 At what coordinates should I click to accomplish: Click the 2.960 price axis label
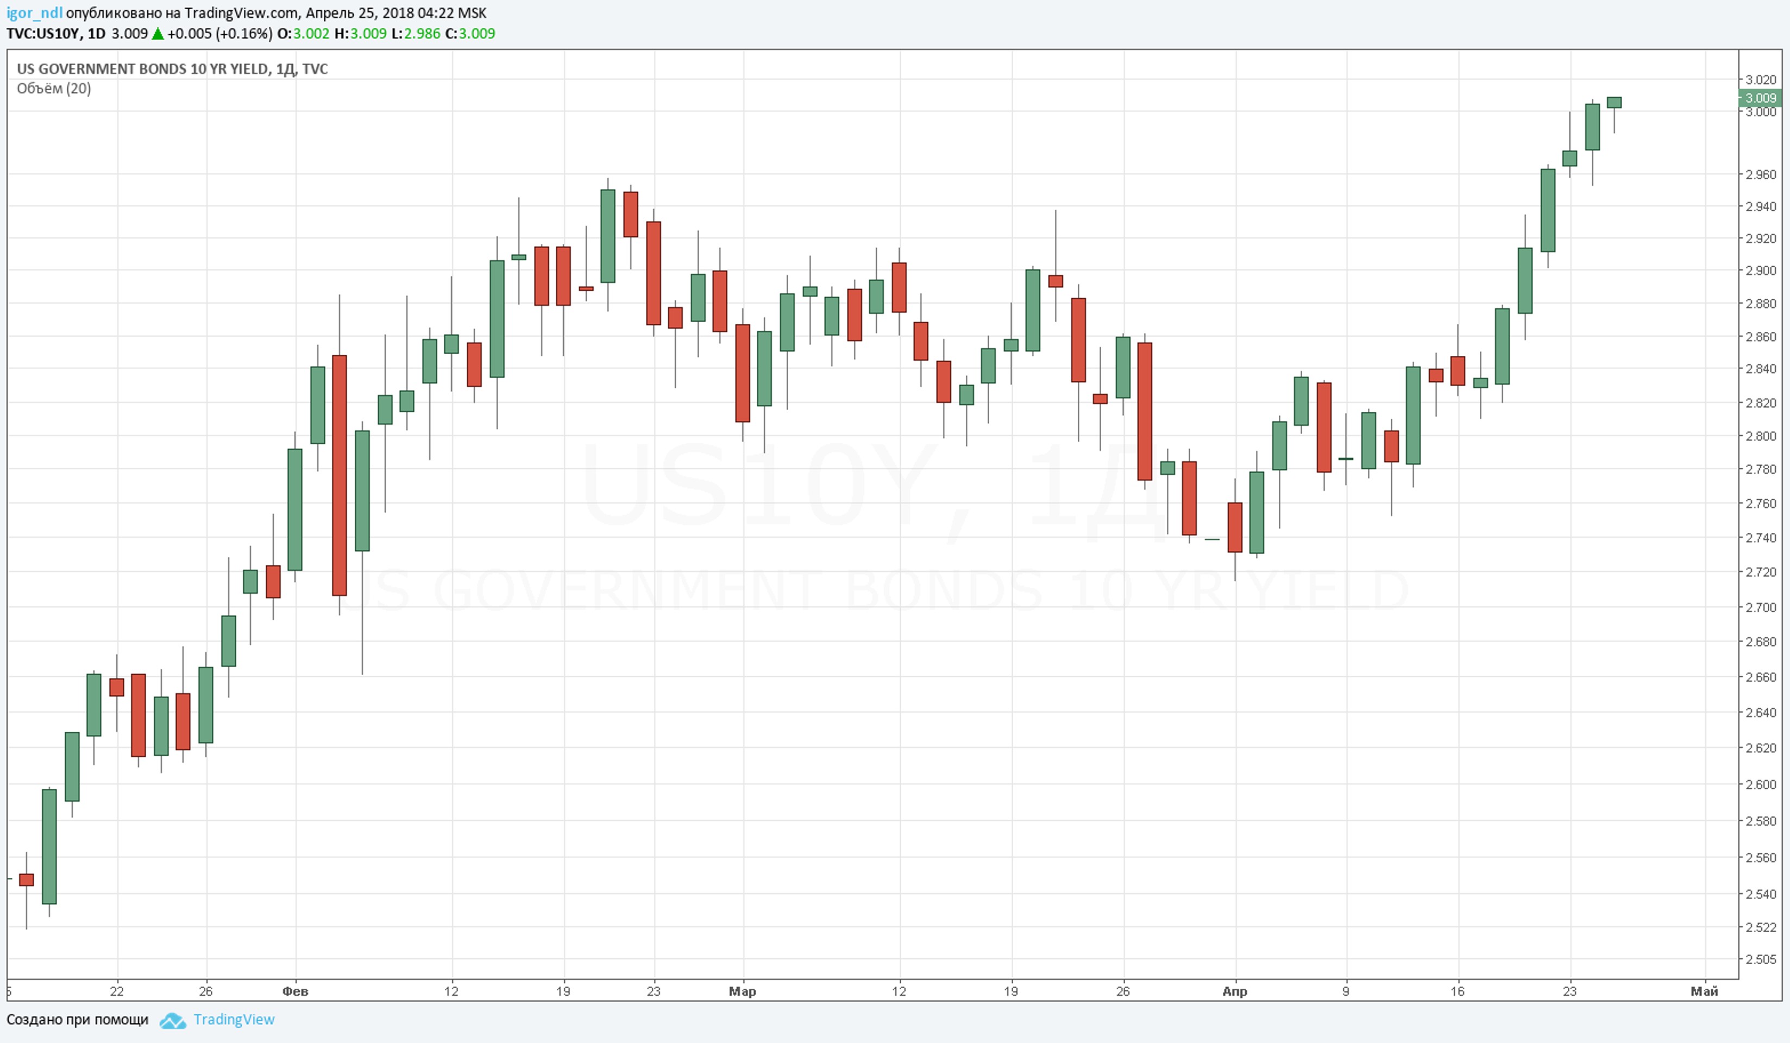(1761, 174)
